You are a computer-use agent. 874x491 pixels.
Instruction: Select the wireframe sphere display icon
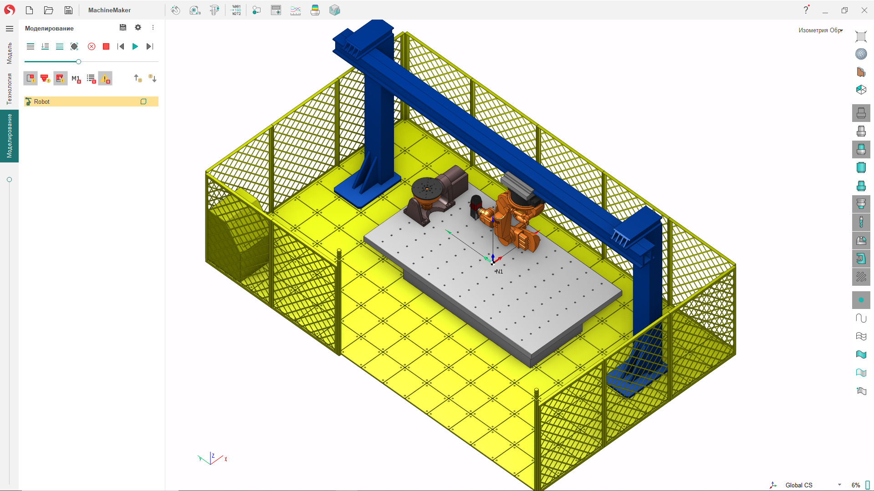(861, 54)
